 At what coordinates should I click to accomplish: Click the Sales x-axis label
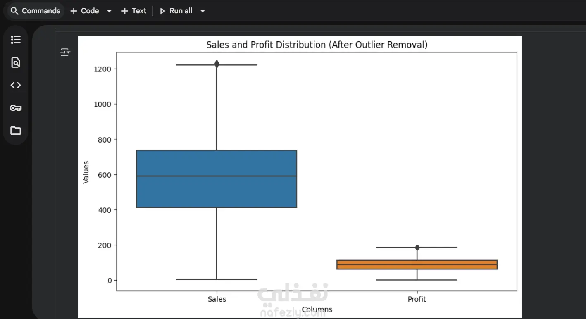click(217, 299)
